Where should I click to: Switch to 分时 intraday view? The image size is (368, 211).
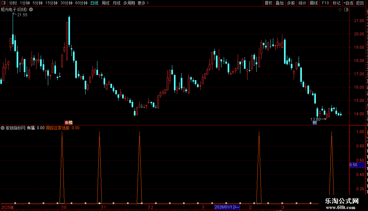click(x=13, y=3)
